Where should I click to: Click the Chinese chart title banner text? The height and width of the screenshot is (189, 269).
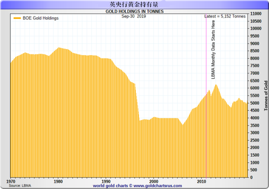(134, 4)
